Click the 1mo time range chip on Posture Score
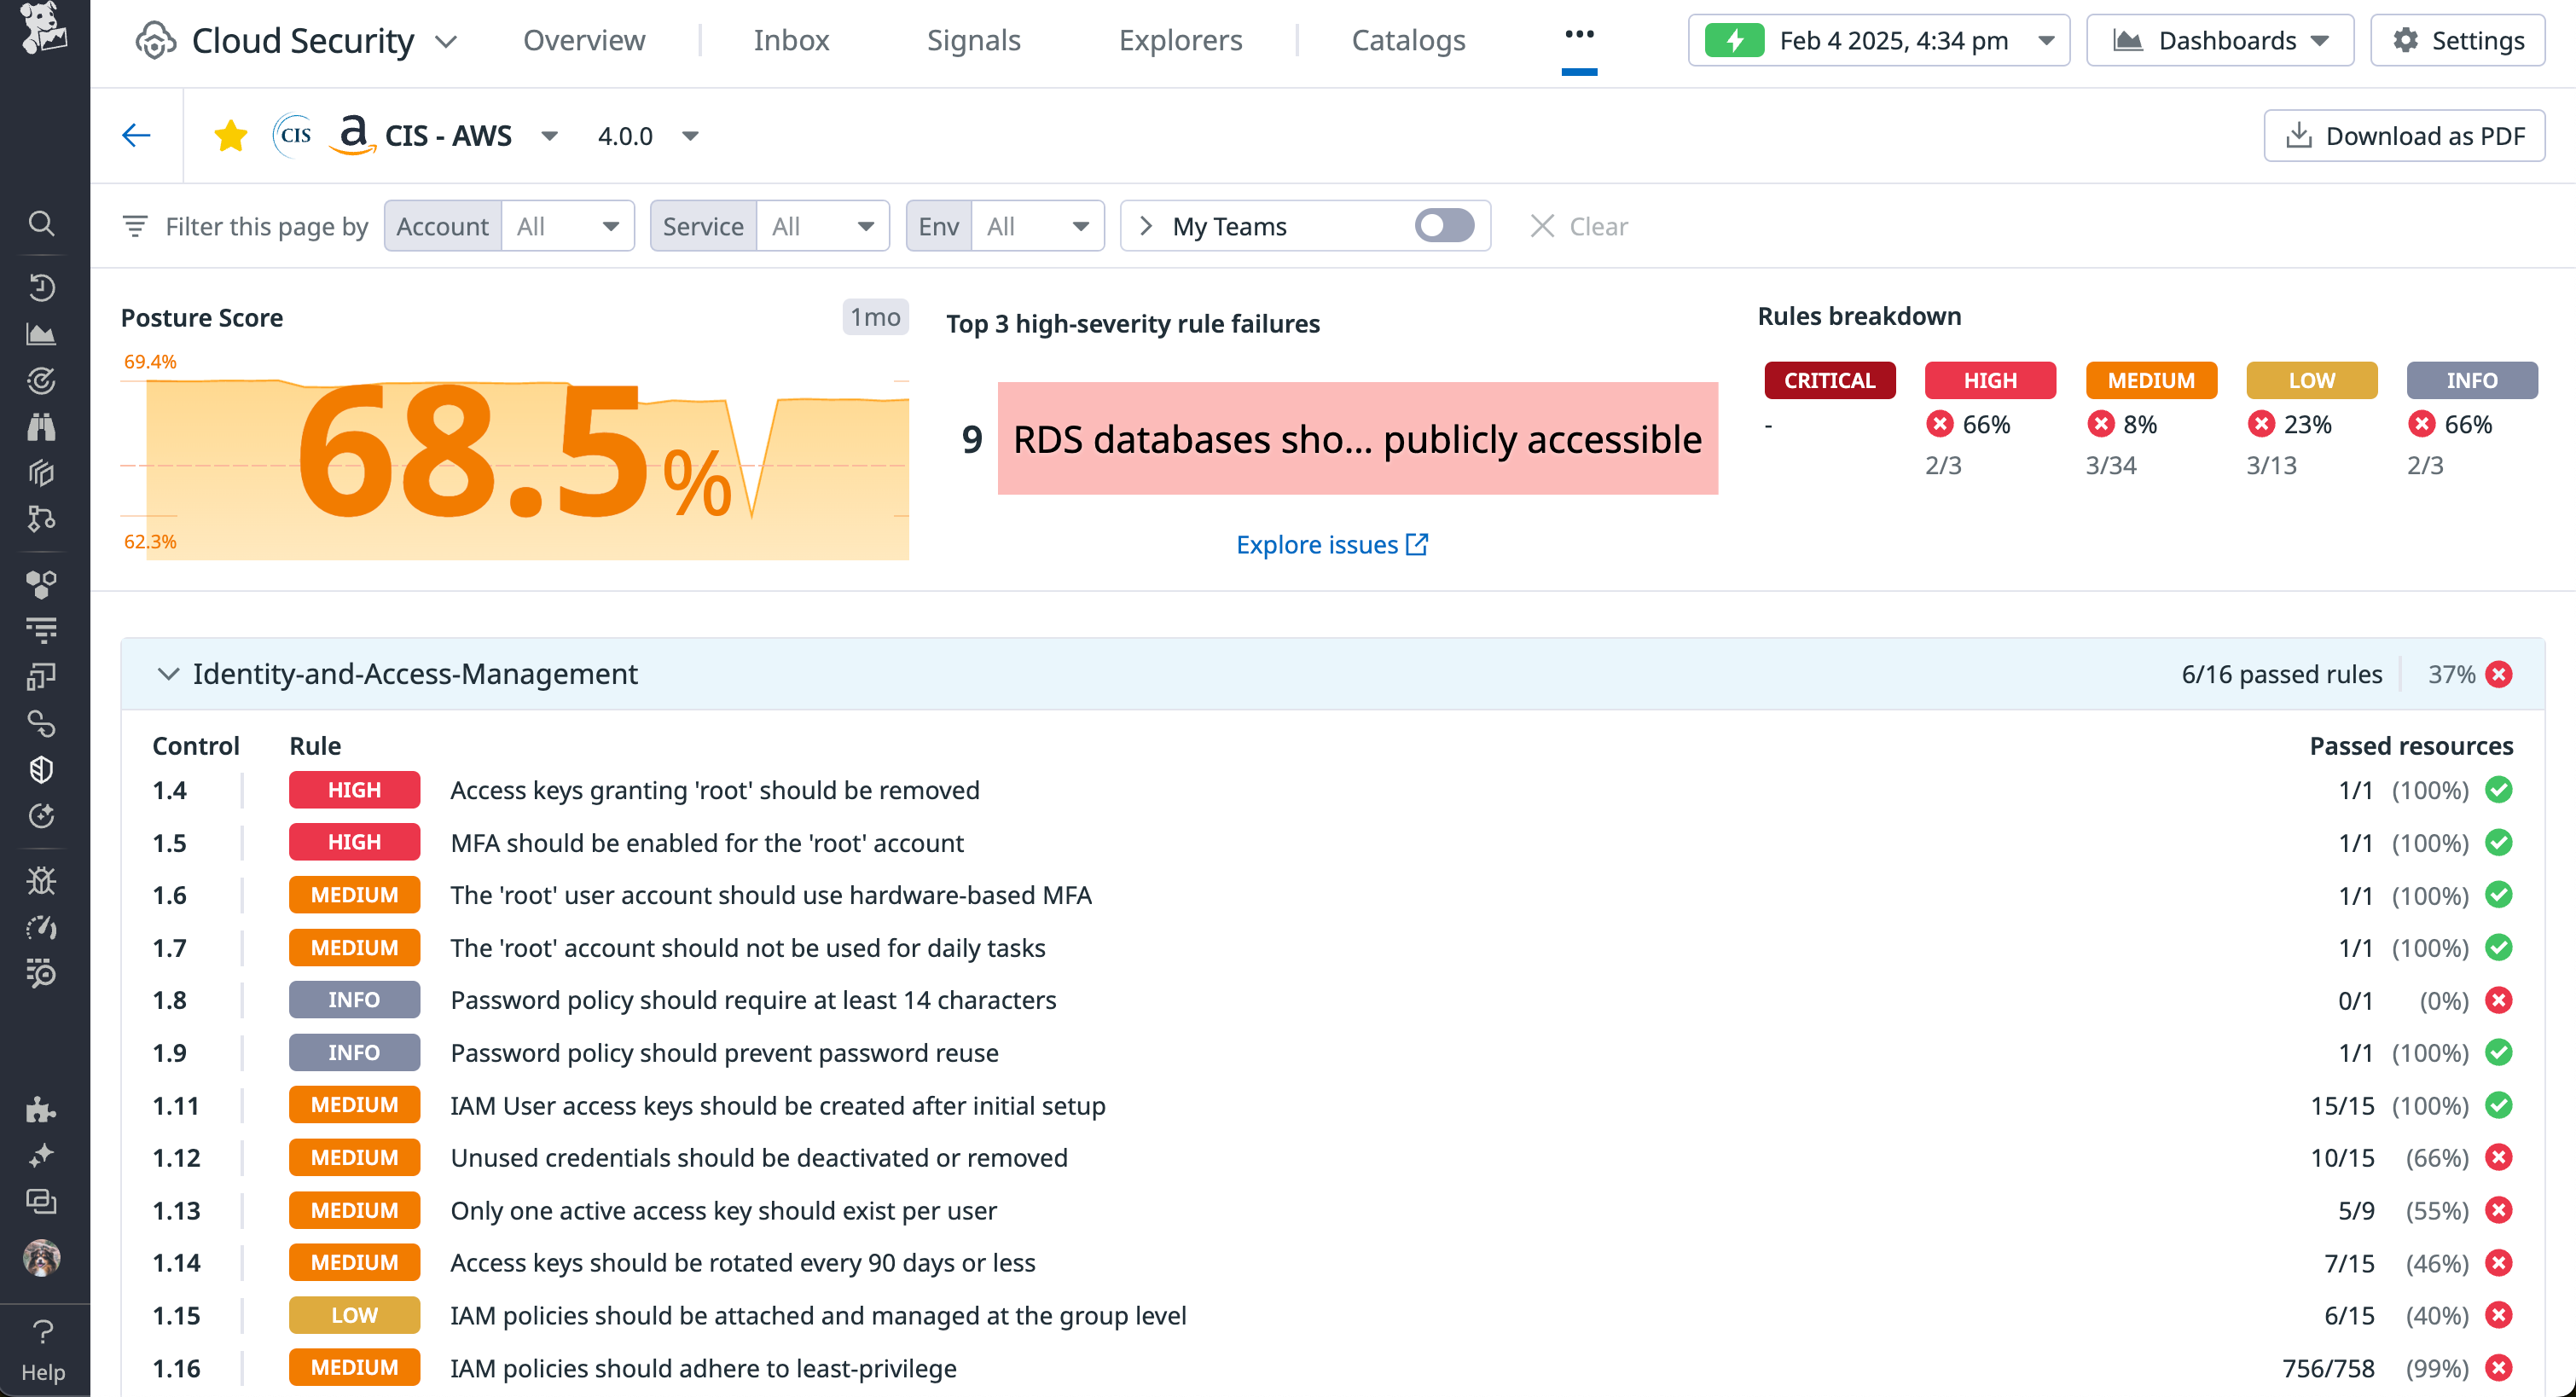This screenshot has width=2576, height=1397. pyautogui.click(x=874, y=317)
